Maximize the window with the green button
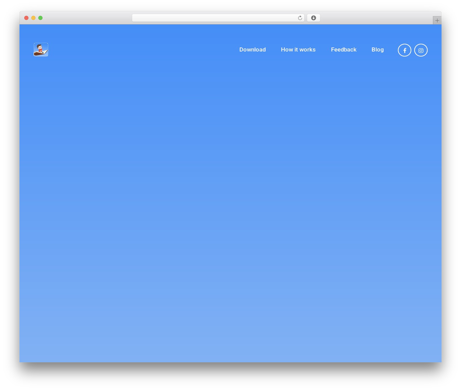This screenshot has height=390, width=461. 40,18
